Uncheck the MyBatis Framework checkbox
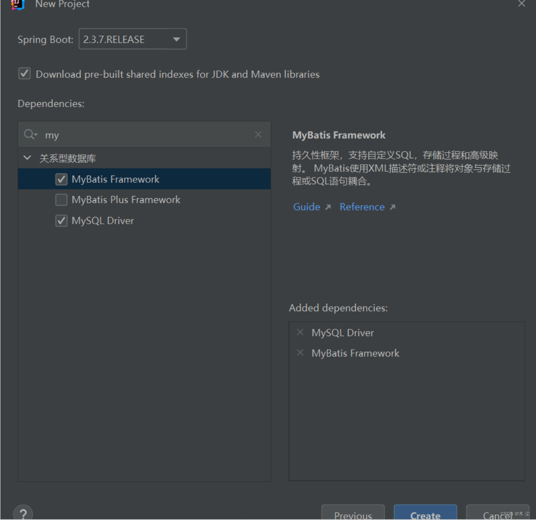This screenshot has width=536, height=520. point(61,179)
